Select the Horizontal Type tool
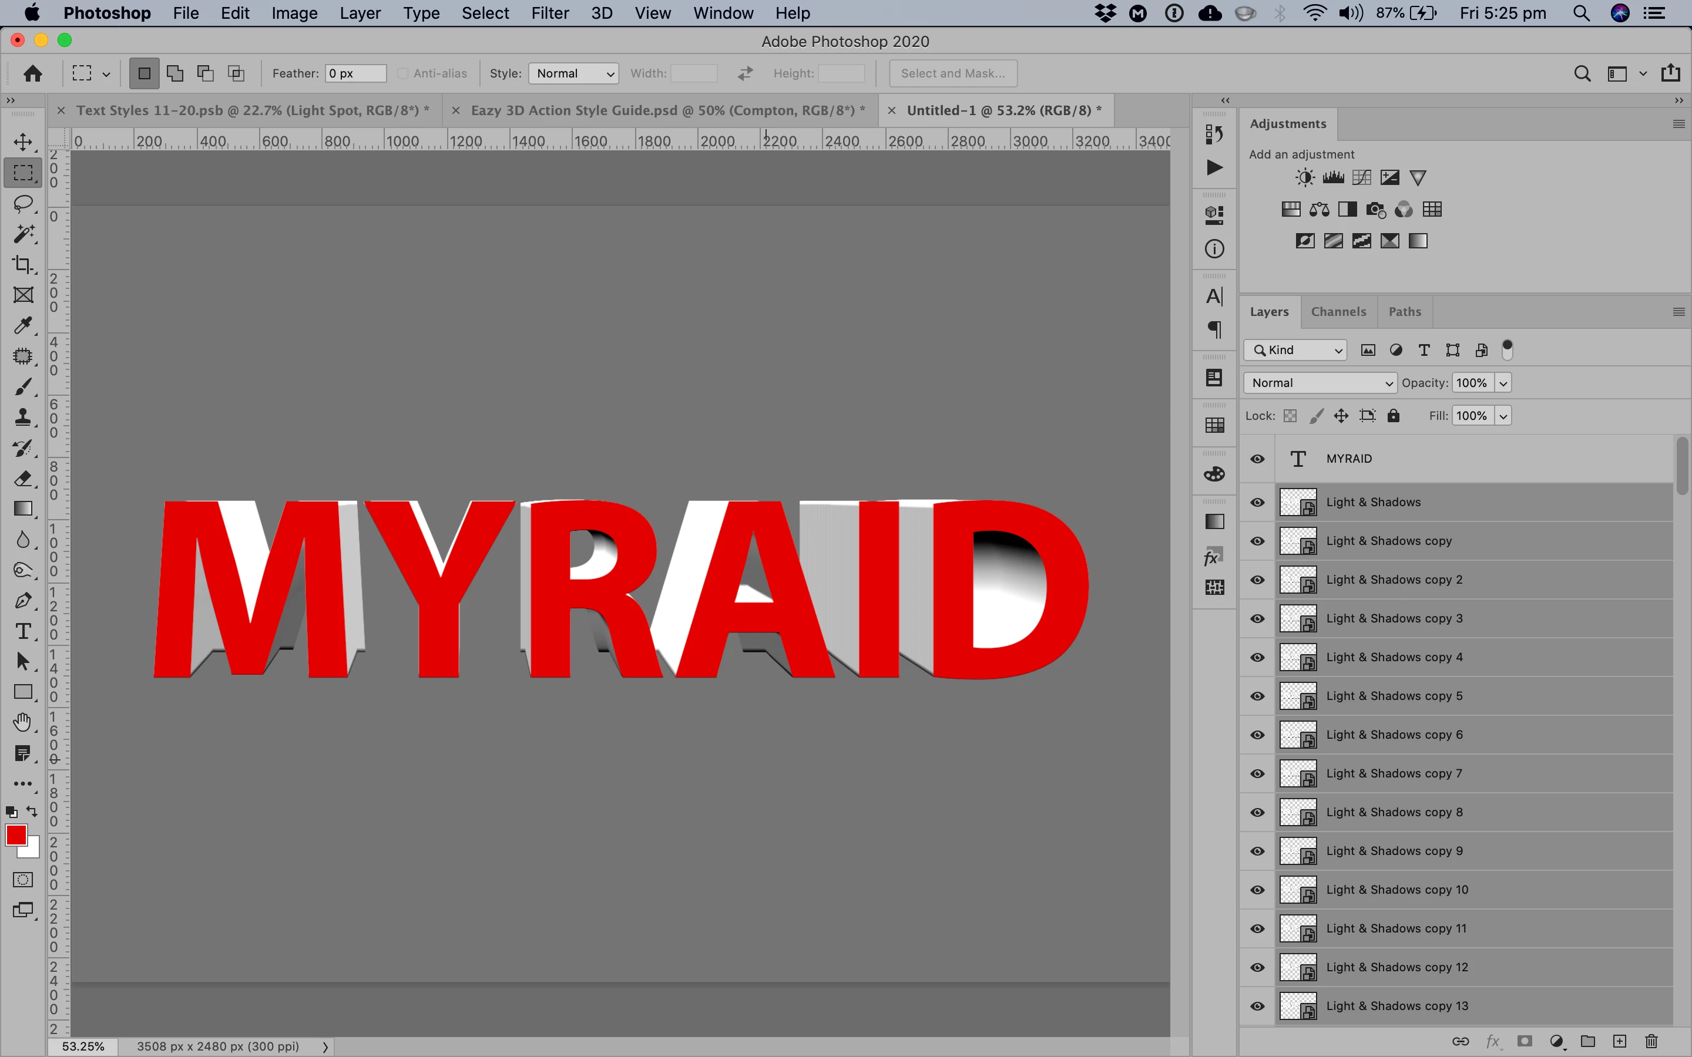This screenshot has width=1692, height=1057. click(23, 631)
